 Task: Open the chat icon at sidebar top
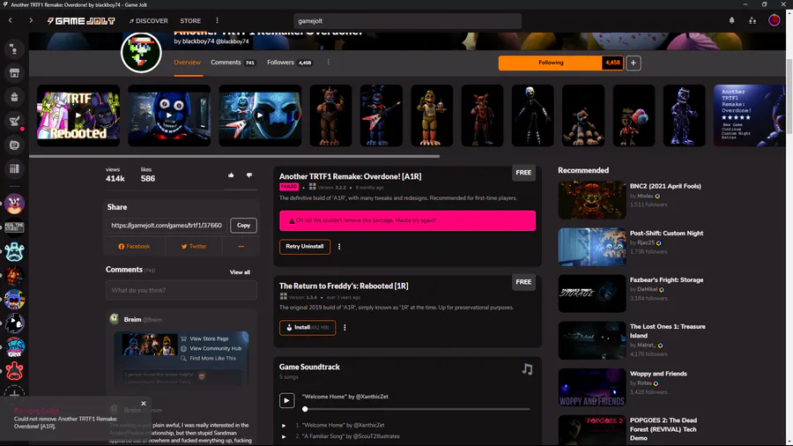14,49
